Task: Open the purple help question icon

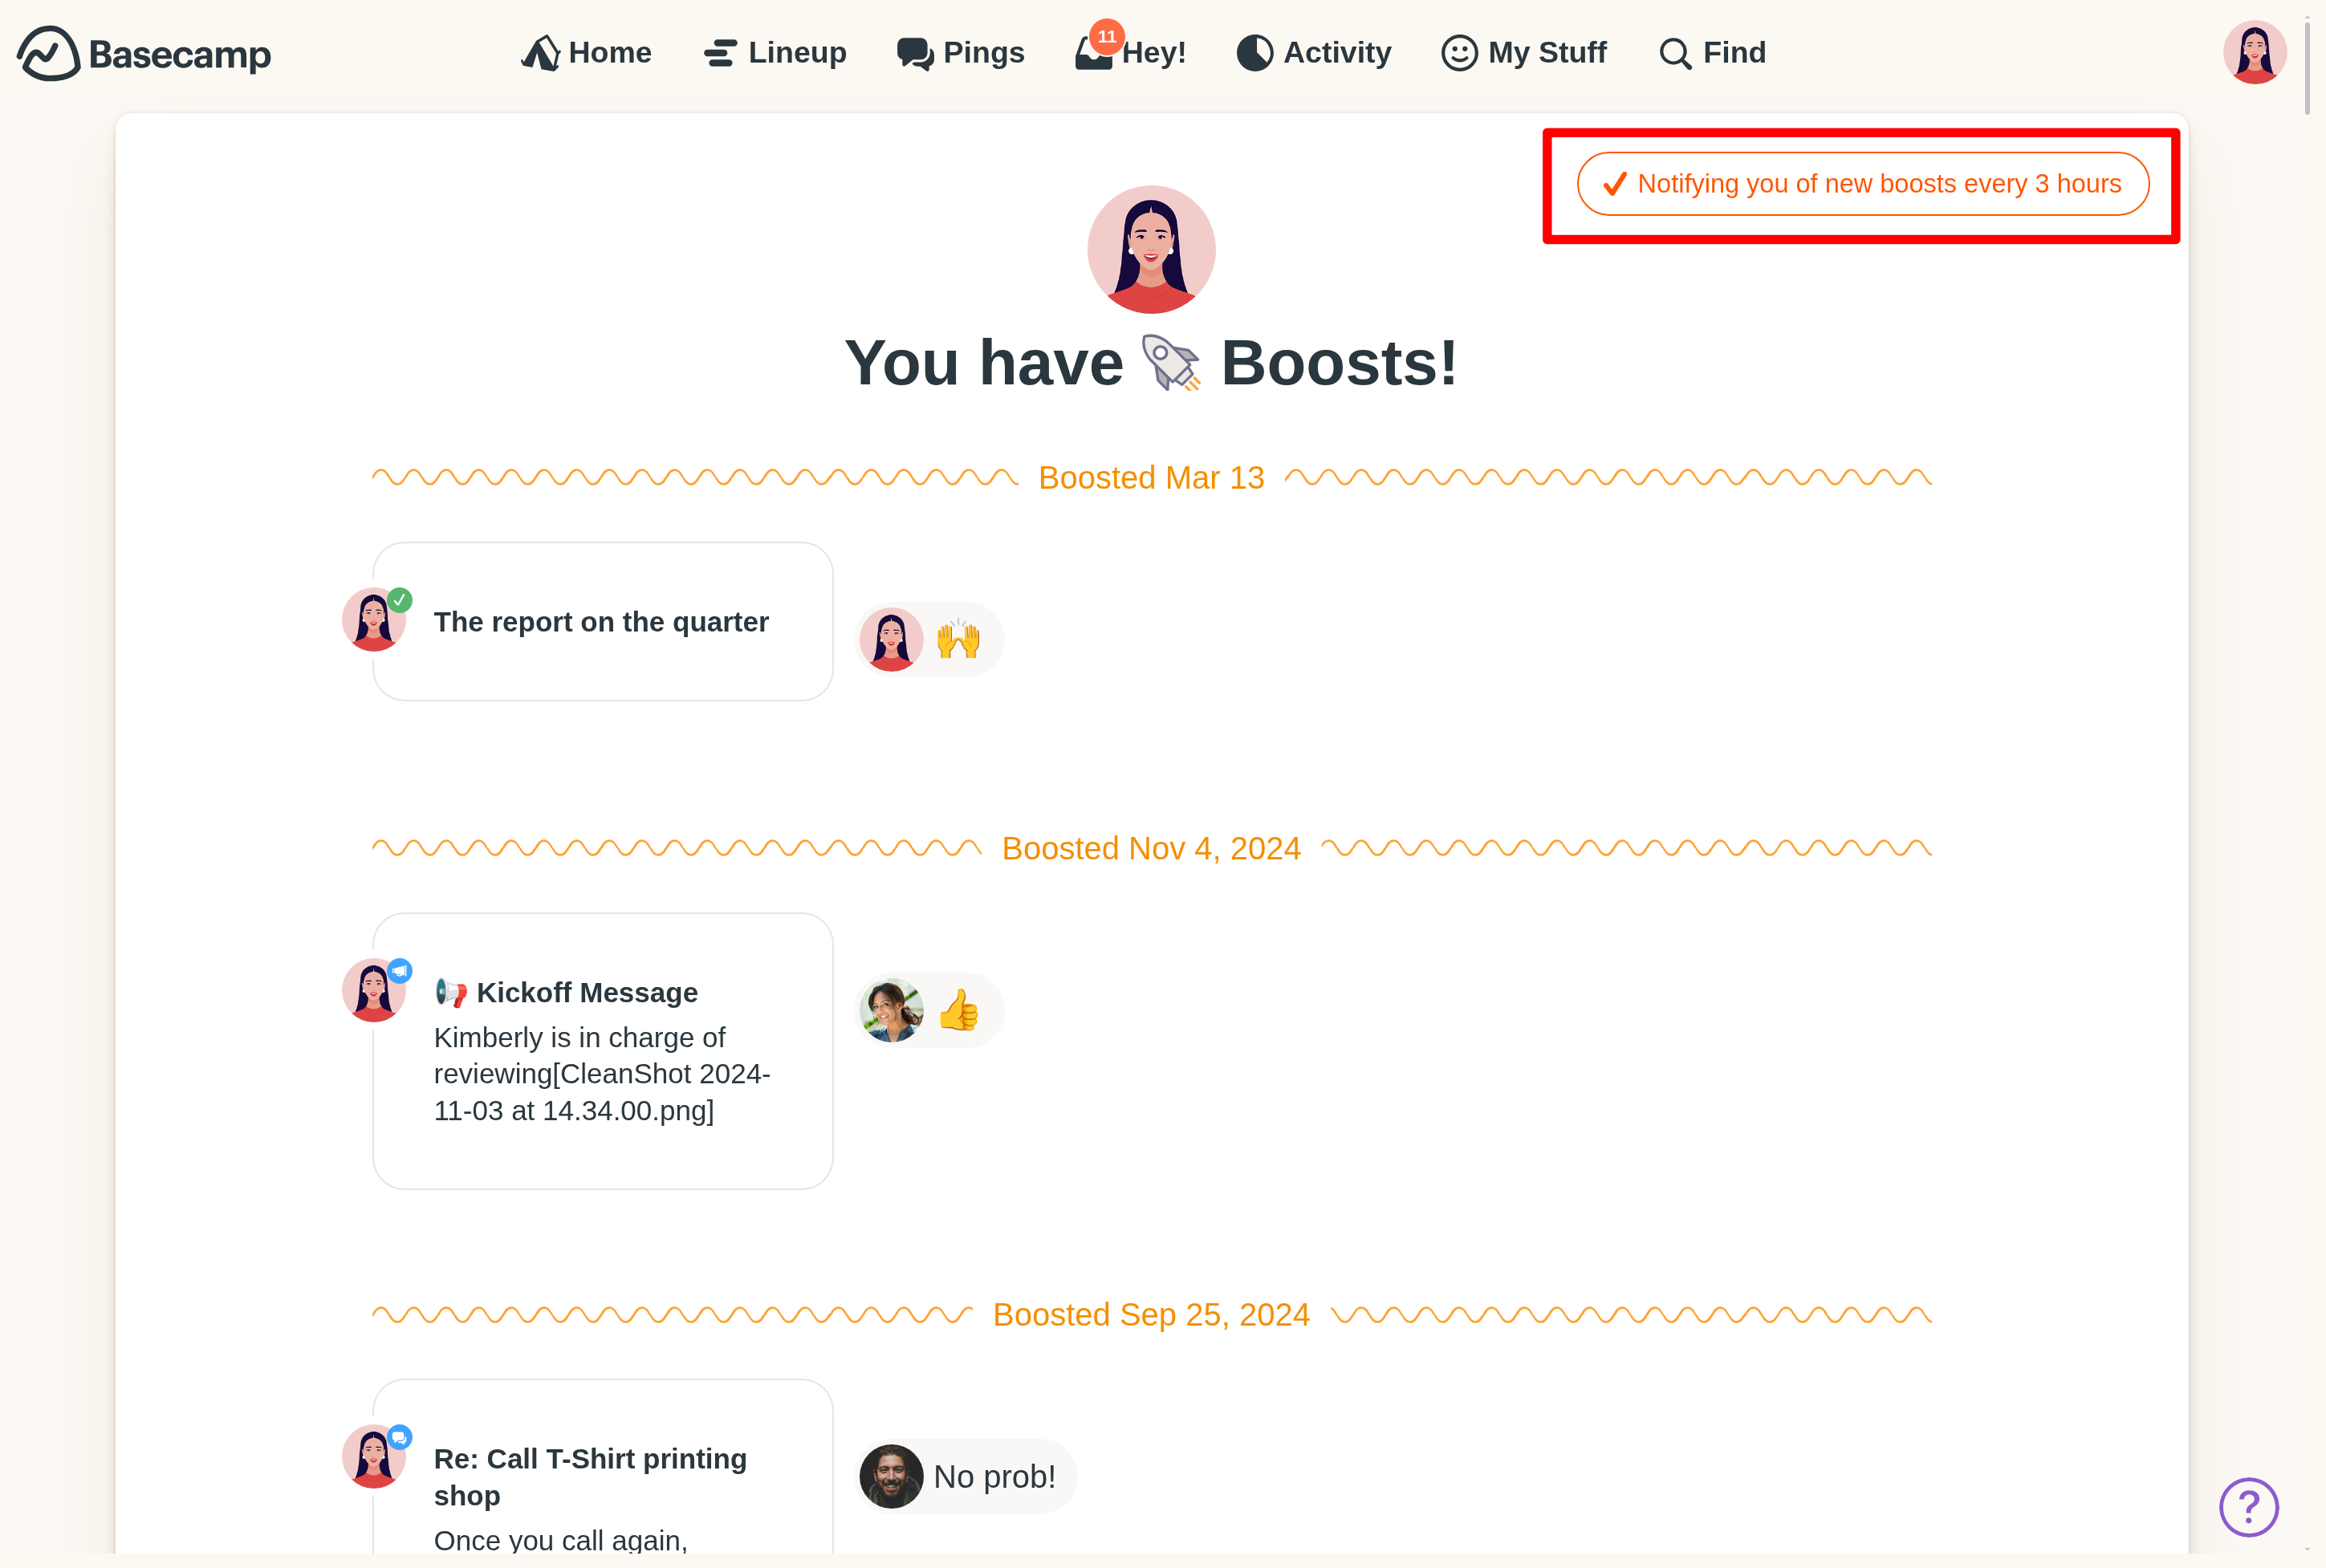Action: (x=2248, y=1506)
